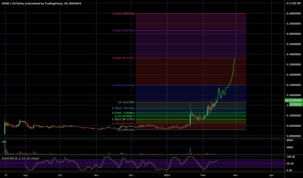This screenshot has width=303, height=178.
Task: Select the 0.5(0.09708807) Fibonacci level label
Action: pyautogui.click(x=125, y=116)
